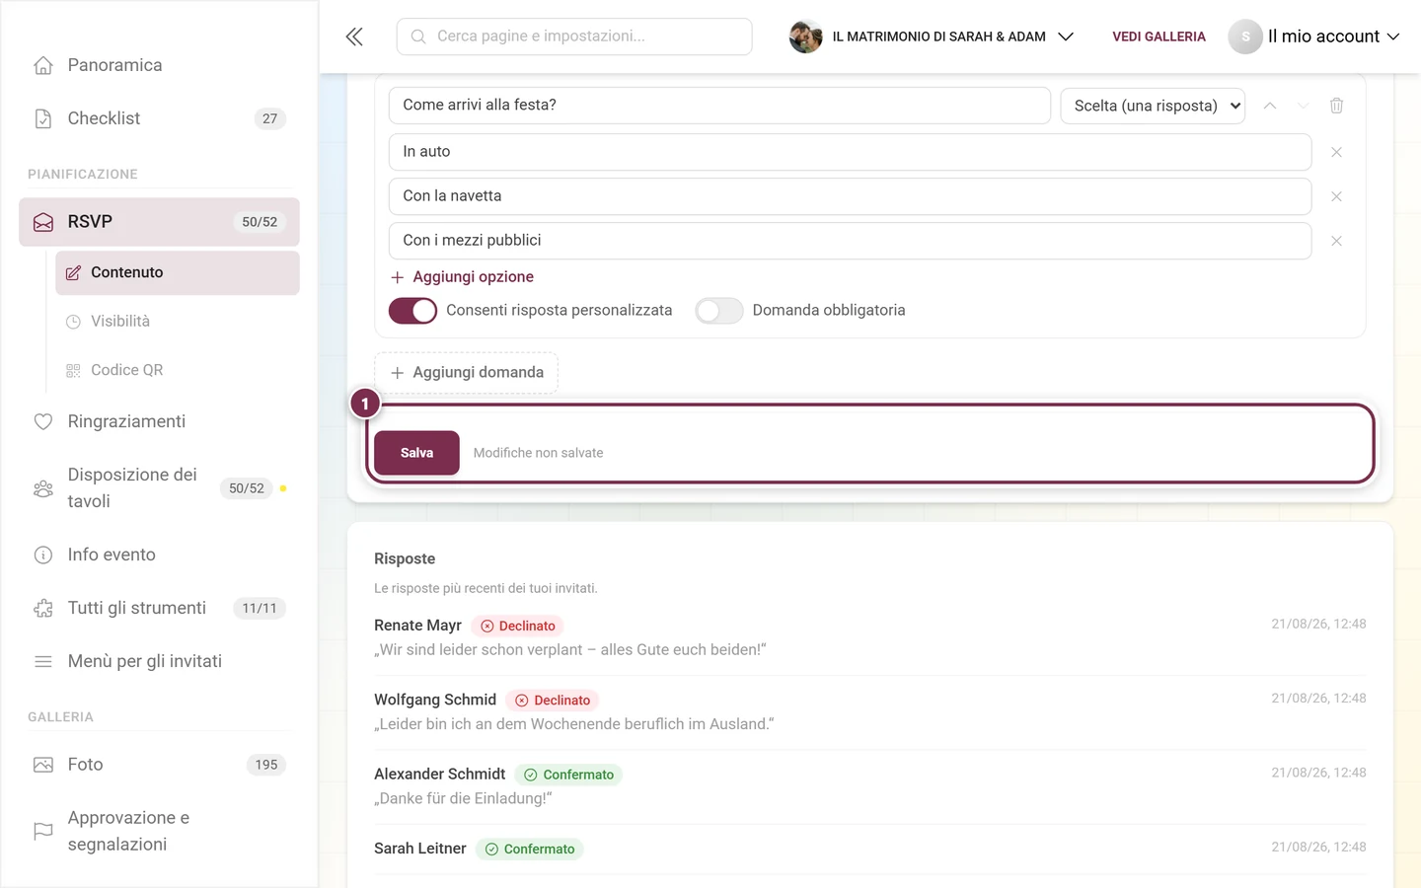This screenshot has width=1421, height=888.
Task: Click Wolfgang Schmid's Declinato badge
Action: (553, 701)
